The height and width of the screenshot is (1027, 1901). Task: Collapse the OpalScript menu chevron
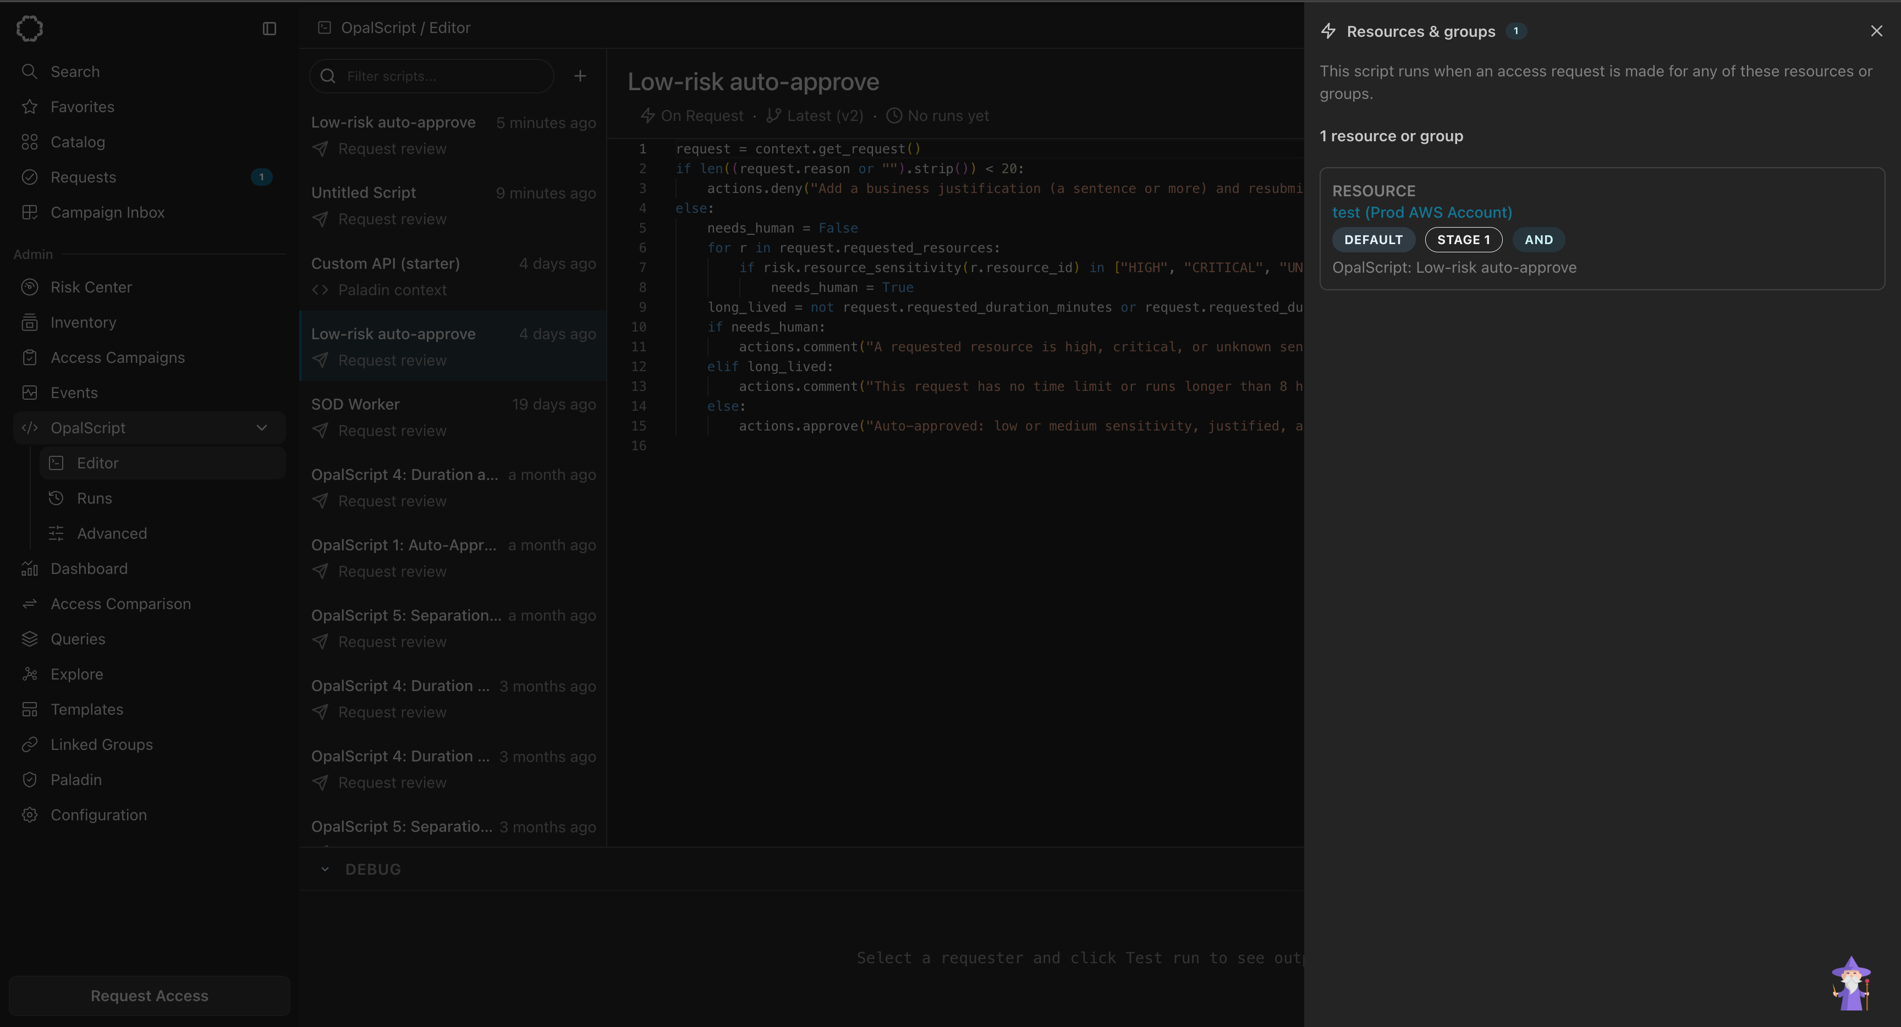262,428
